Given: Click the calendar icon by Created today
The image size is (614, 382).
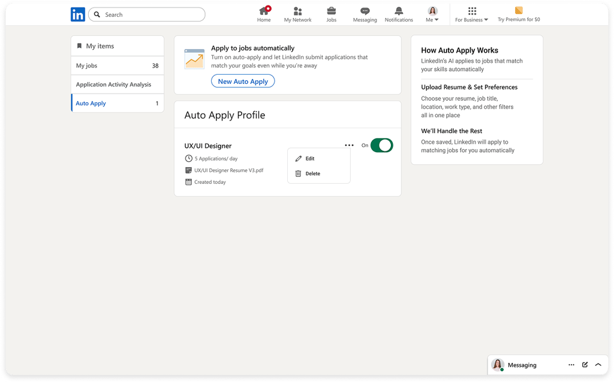Looking at the screenshot, I should click(188, 182).
